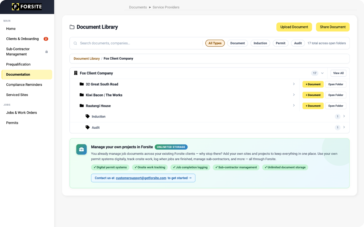Open Folder for Kiwi Bacon | The Works

pyautogui.click(x=336, y=95)
